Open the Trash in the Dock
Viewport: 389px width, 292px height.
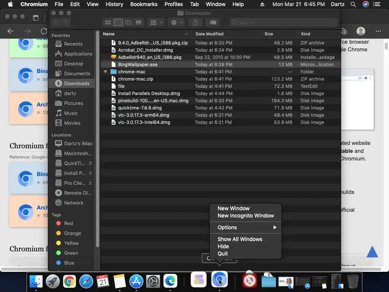tap(353, 281)
